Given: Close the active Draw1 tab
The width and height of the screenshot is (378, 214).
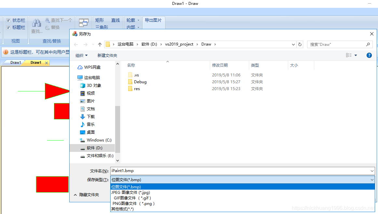Looking at the screenshot, I should pos(47,63).
